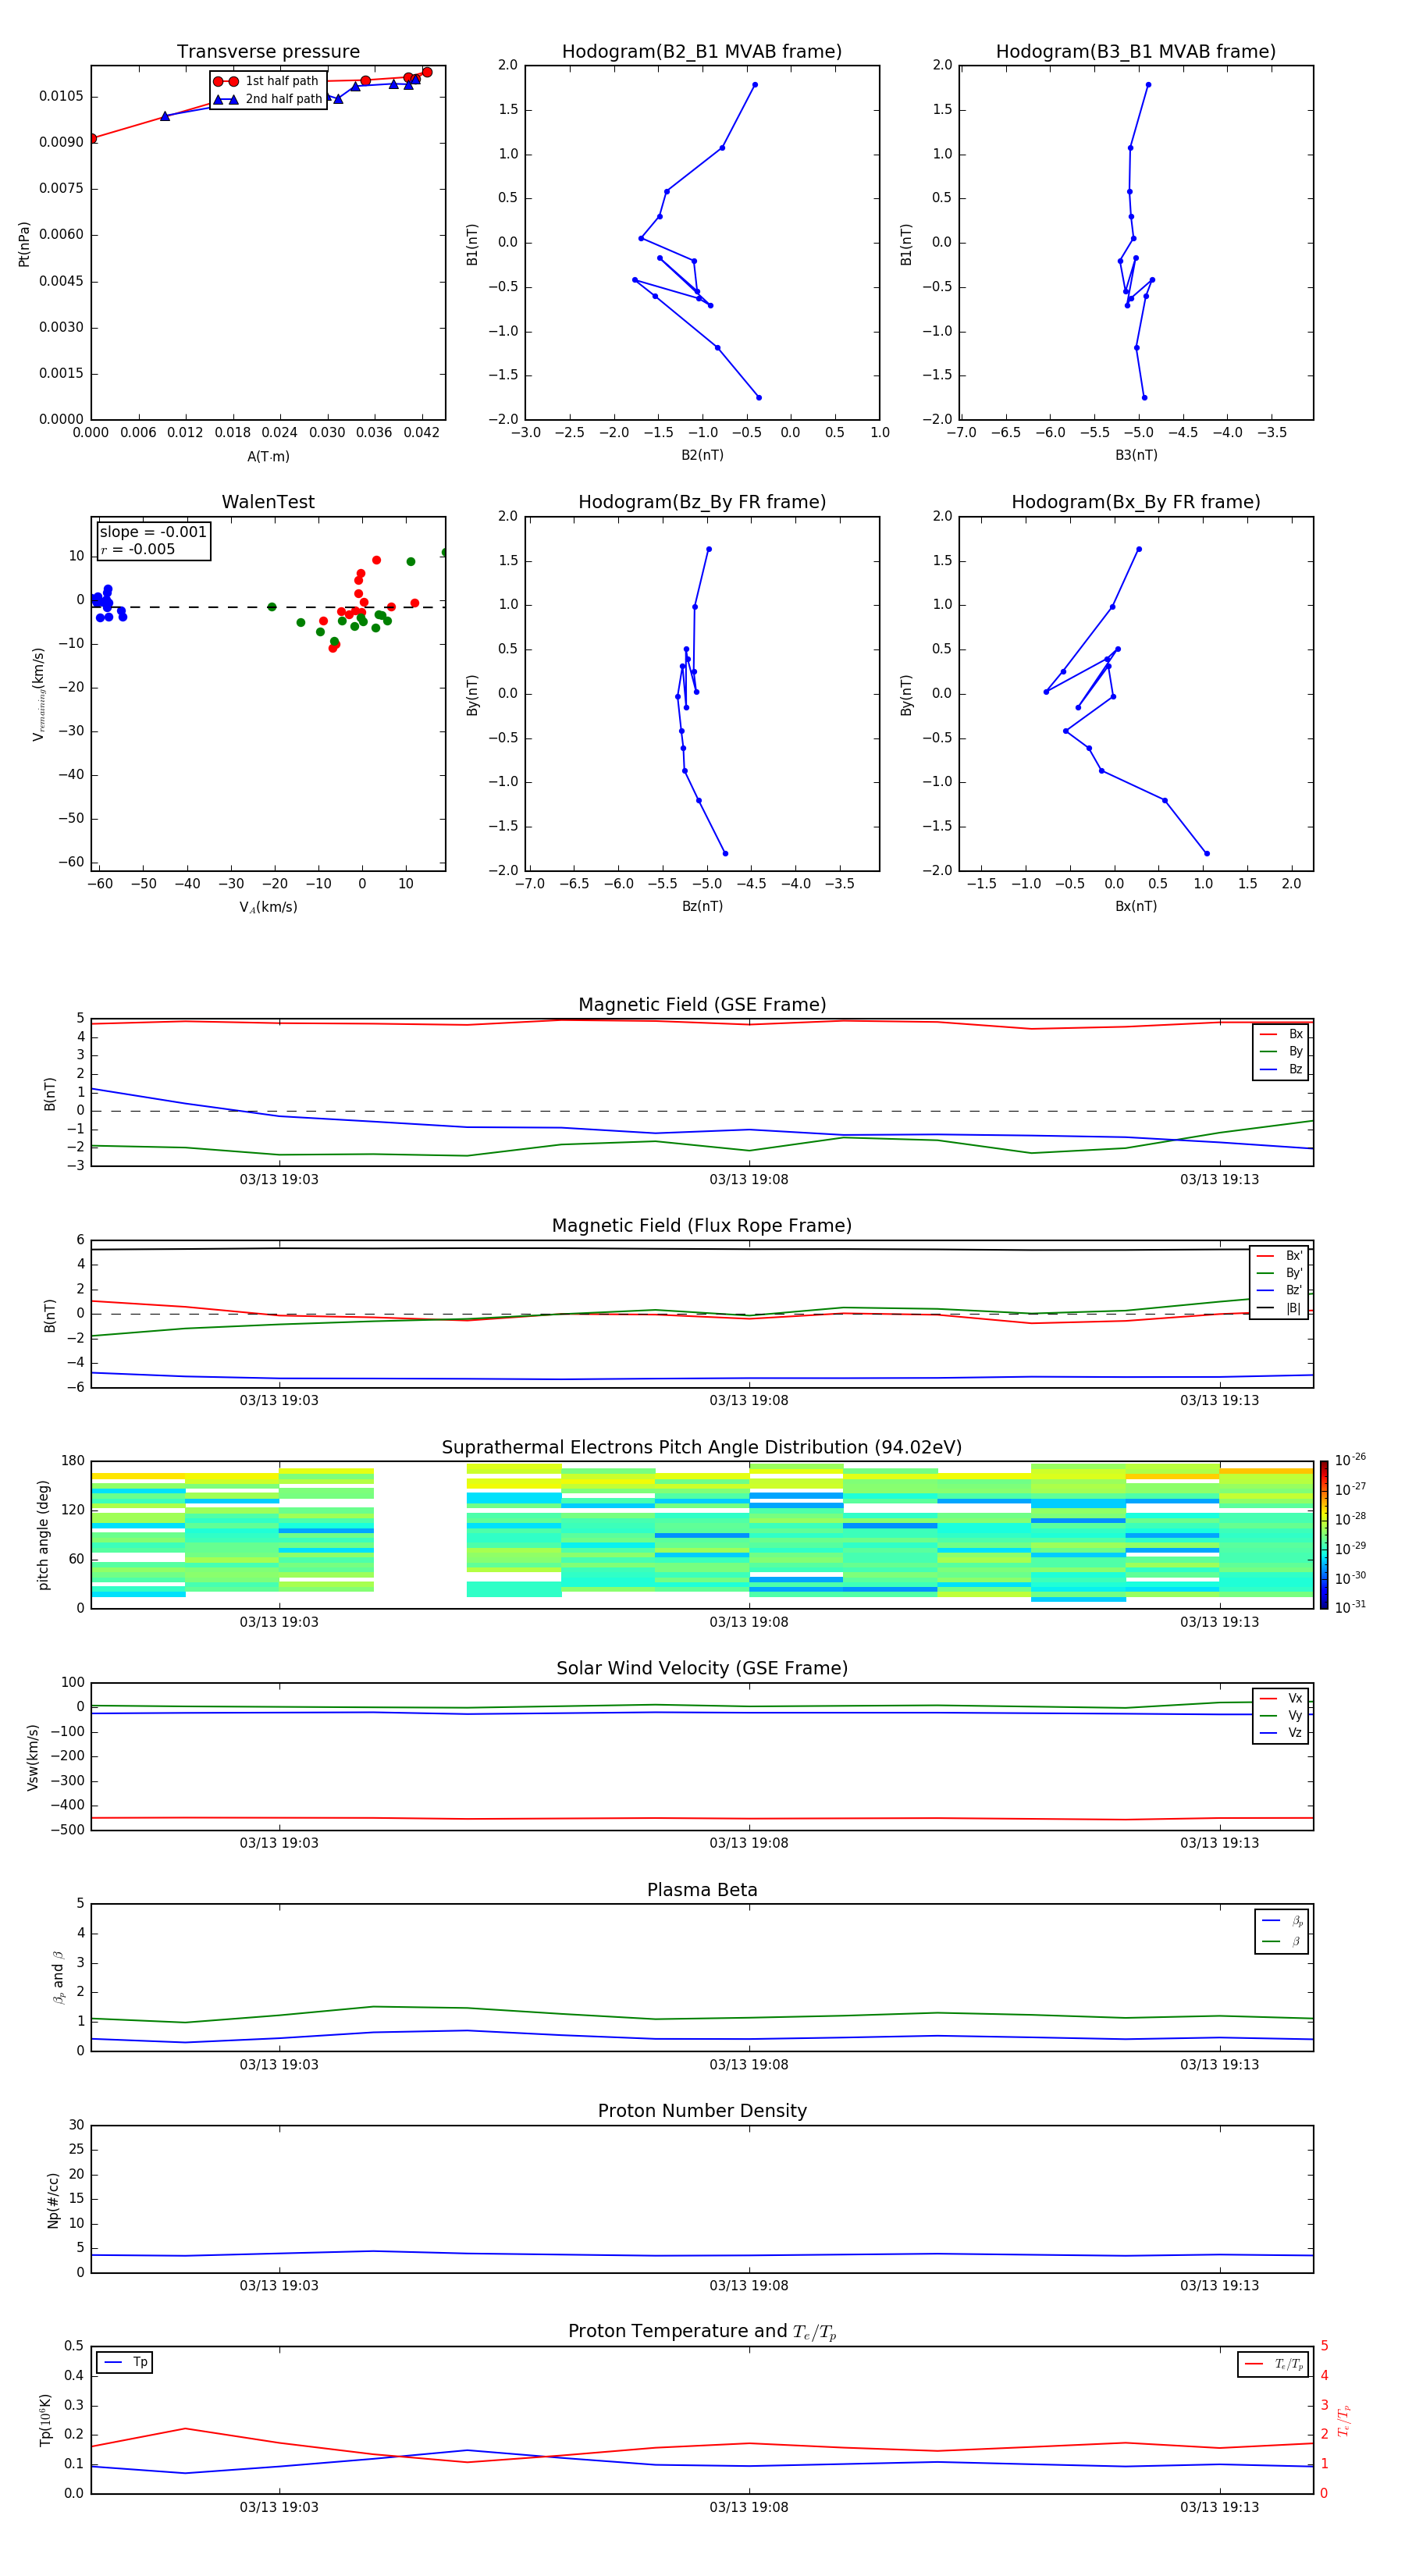Click the Hodogram(B3_B1 MVAB frame) title
This screenshot has height=2576, width=1405.
coord(1136,52)
